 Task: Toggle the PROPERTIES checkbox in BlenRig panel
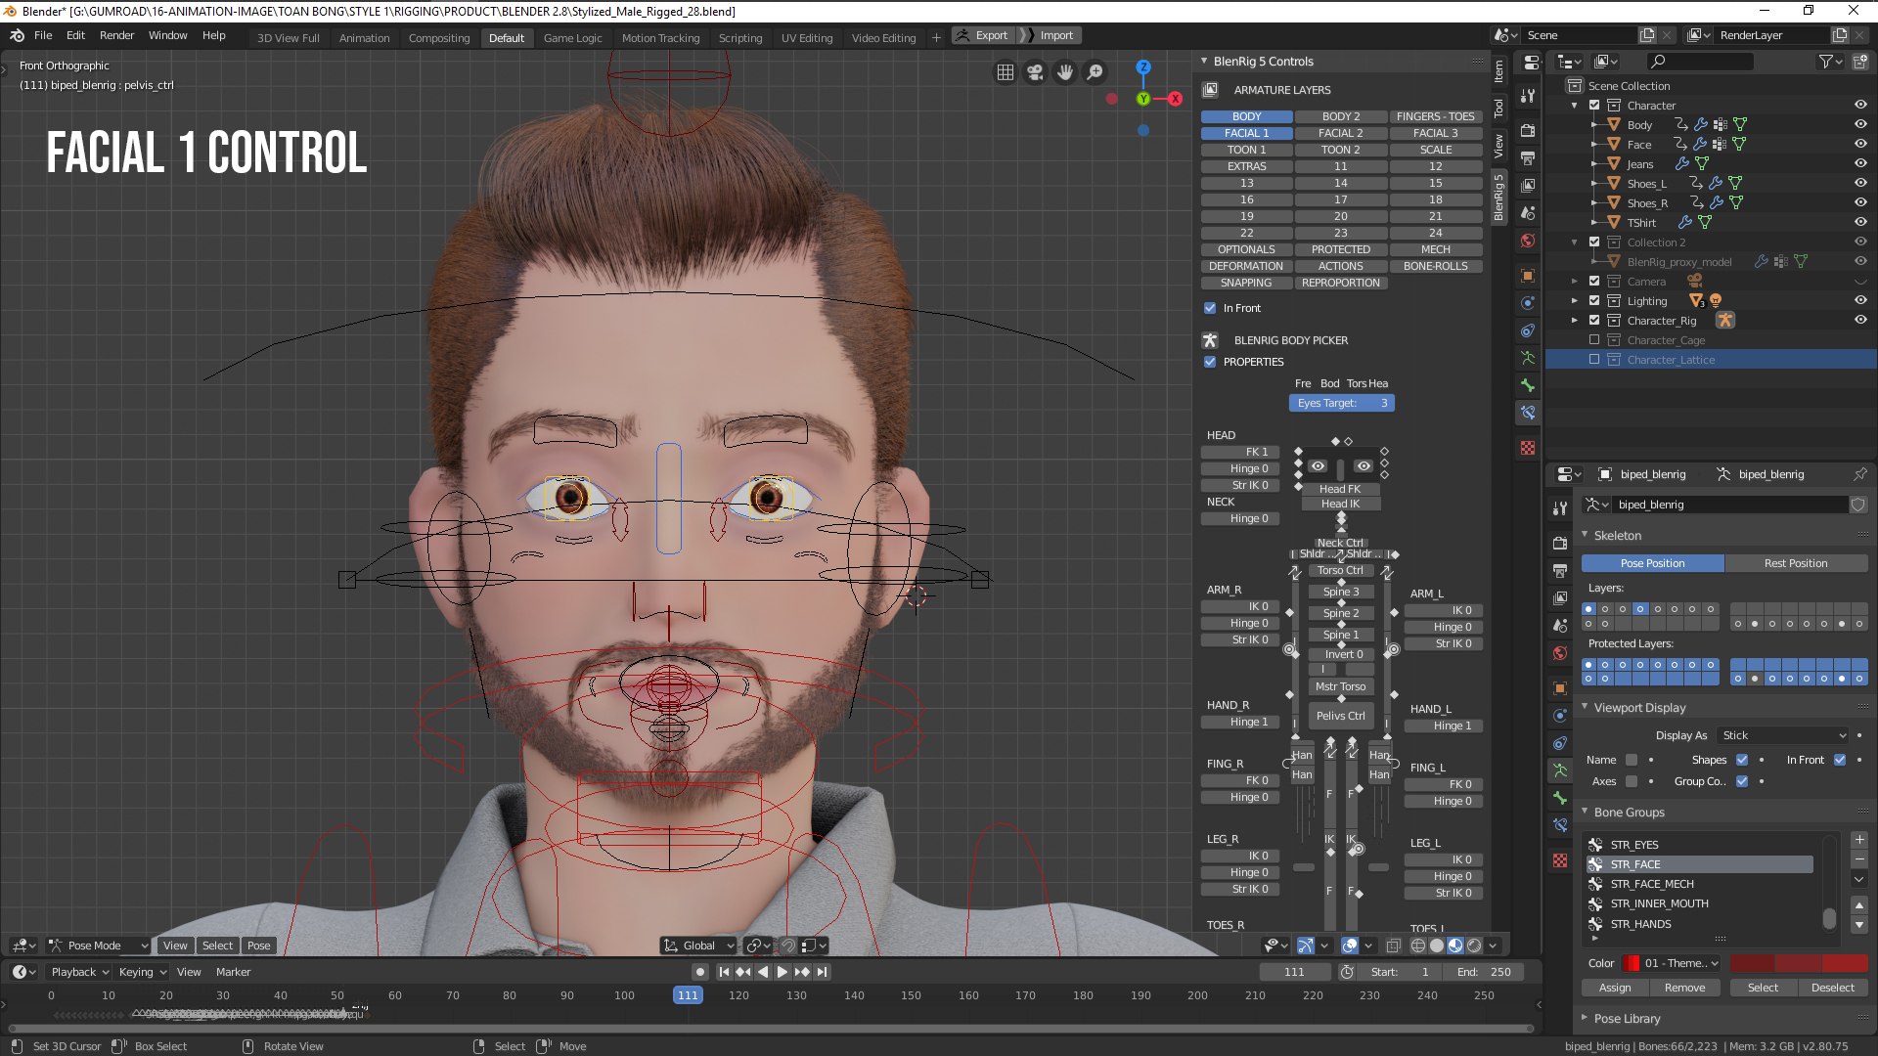click(1210, 362)
